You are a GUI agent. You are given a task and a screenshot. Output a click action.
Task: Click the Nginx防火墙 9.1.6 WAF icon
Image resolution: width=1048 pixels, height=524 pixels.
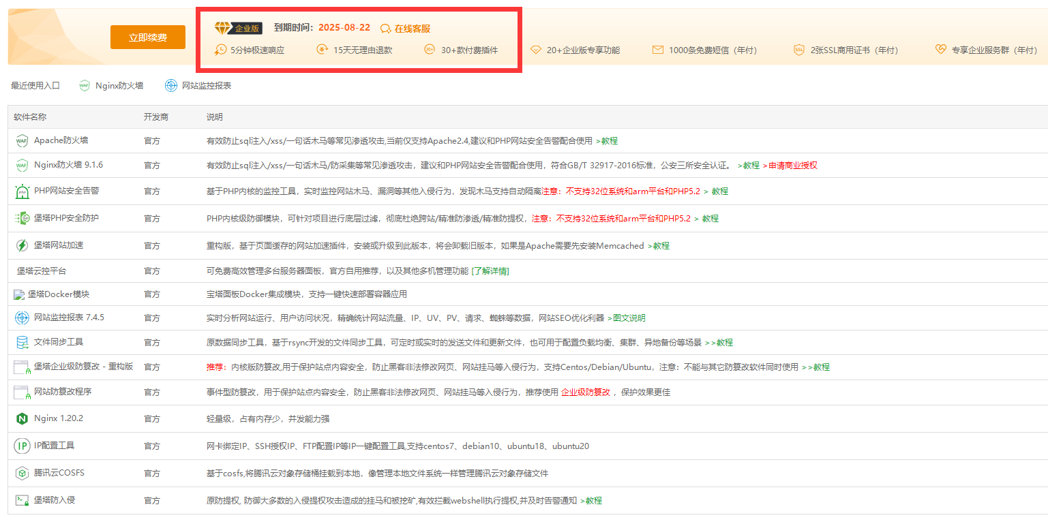coord(22,166)
